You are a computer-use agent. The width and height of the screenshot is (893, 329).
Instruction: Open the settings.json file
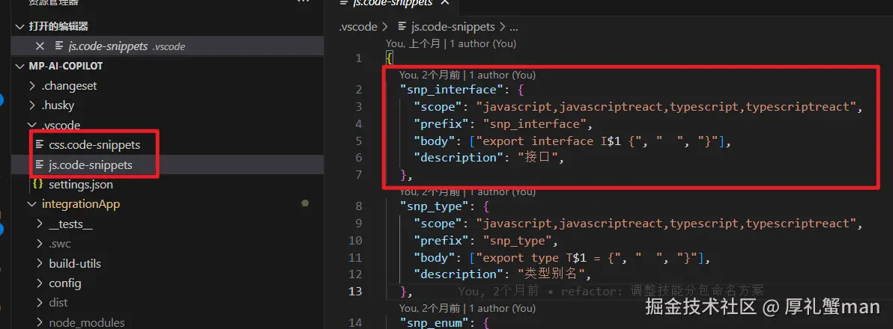[x=81, y=184]
